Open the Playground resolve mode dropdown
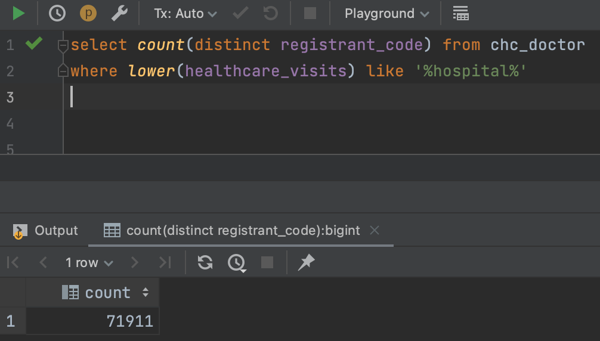 tap(386, 14)
